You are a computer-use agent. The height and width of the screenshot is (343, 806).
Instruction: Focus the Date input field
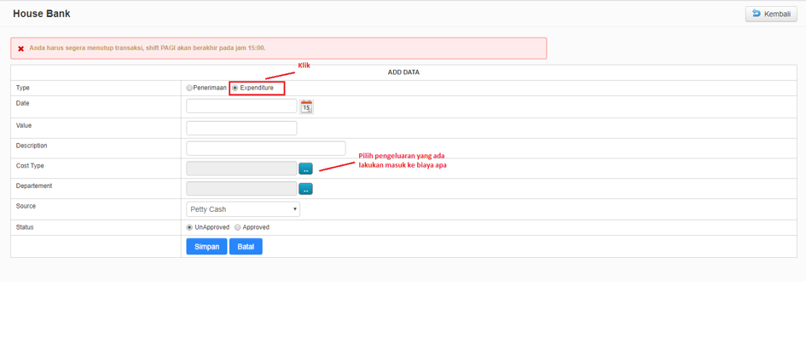click(241, 106)
